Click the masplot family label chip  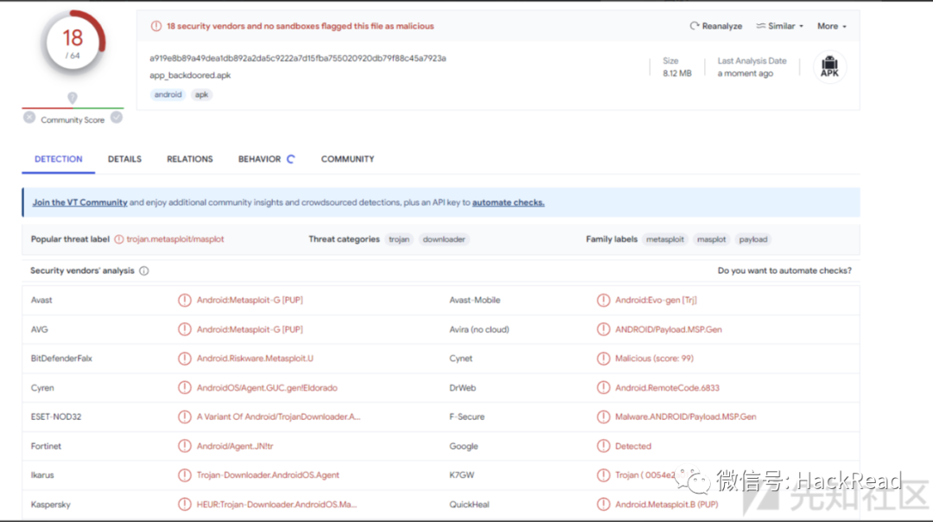711,239
